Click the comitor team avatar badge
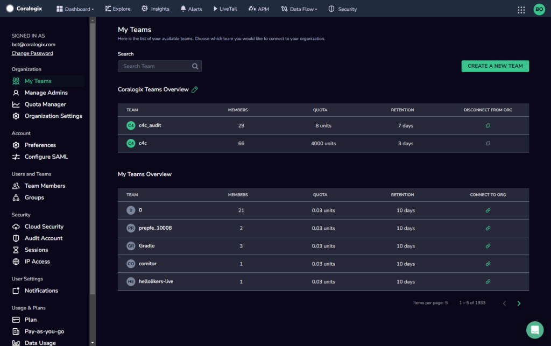Screen dimensions: 551x346 pos(131,264)
